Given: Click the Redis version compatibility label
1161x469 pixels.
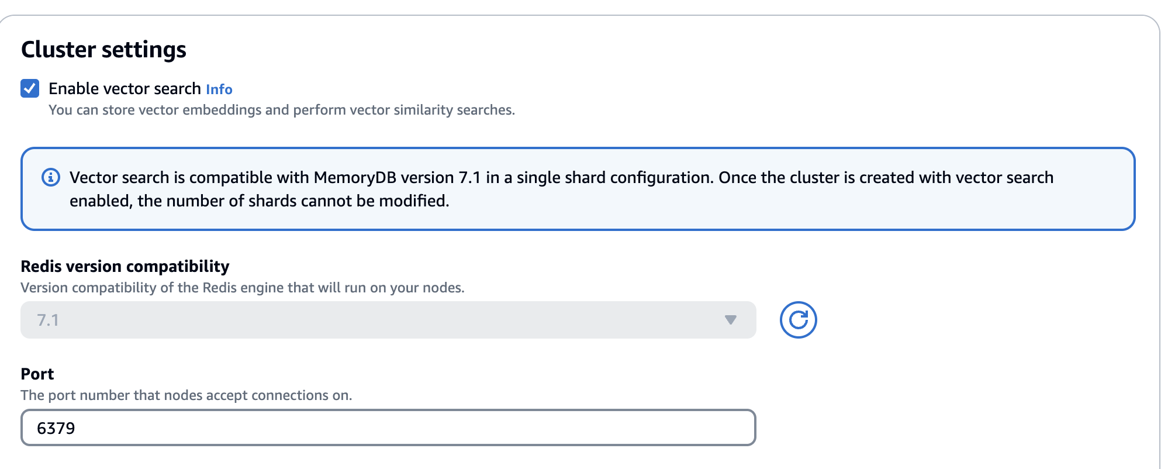Looking at the screenshot, I should pos(125,267).
